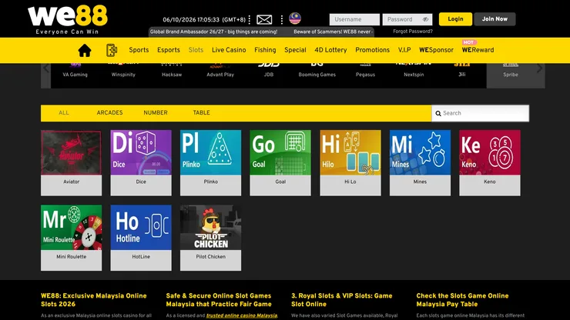The width and height of the screenshot is (570, 320).
Task: Open the mobile app download icon
Action: [112, 50]
